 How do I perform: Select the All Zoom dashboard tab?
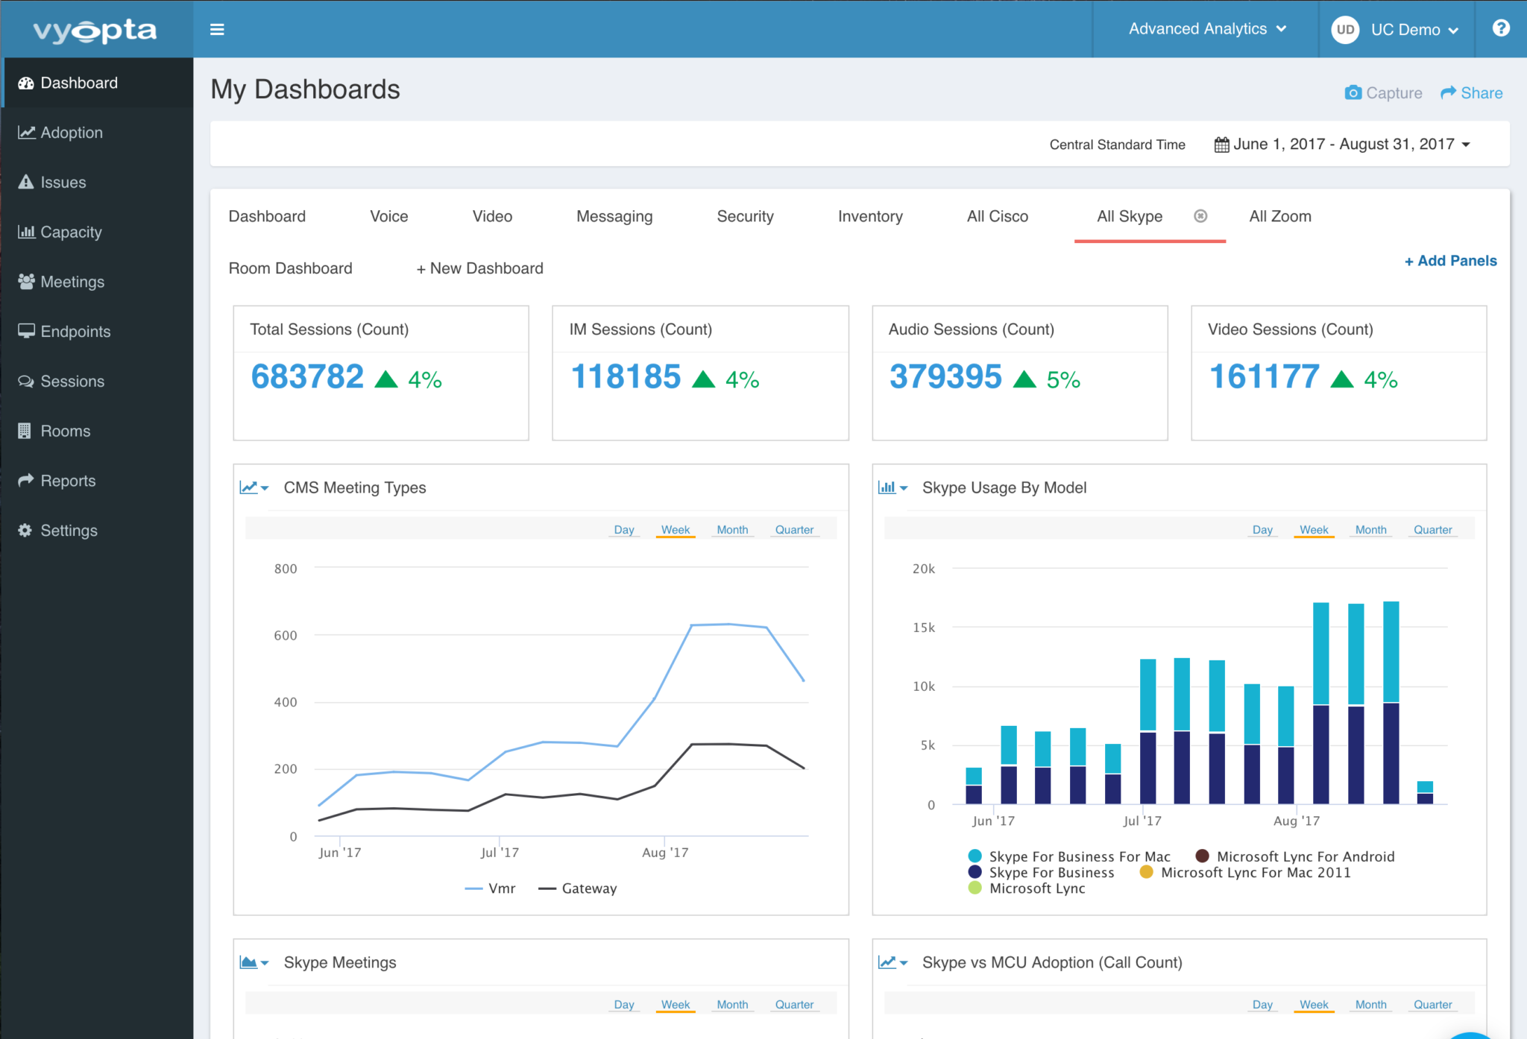pos(1280,217)
